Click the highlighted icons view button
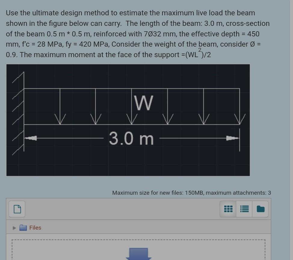Screen dimensions: 293x260 tap(228, 209)
